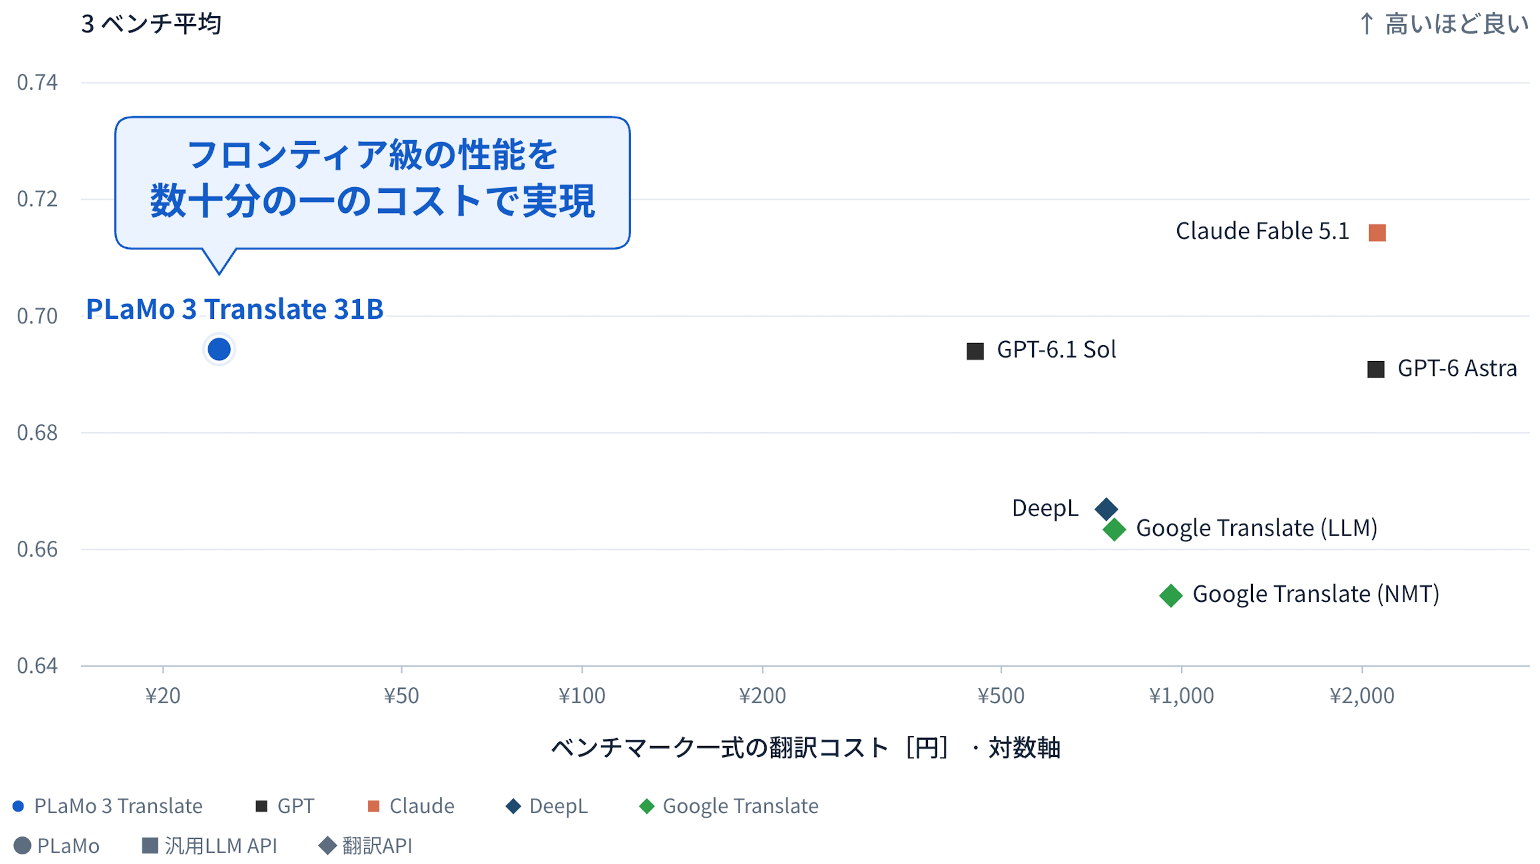
Task: Click the GPT-6.1 Sol label
Action: click(1057, 350)
